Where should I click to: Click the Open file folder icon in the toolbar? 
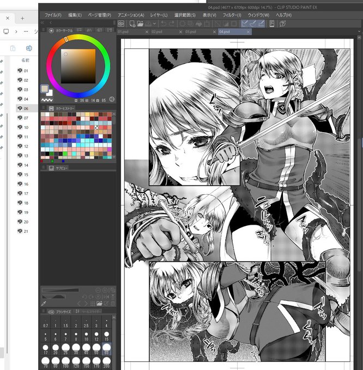pyautogui.click(x=140, y=23)
